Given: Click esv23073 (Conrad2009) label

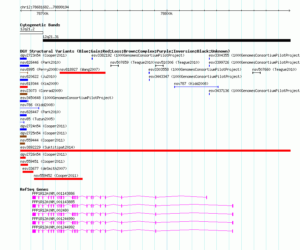Looking at the screenshot, I should click(x=41, y=91).
